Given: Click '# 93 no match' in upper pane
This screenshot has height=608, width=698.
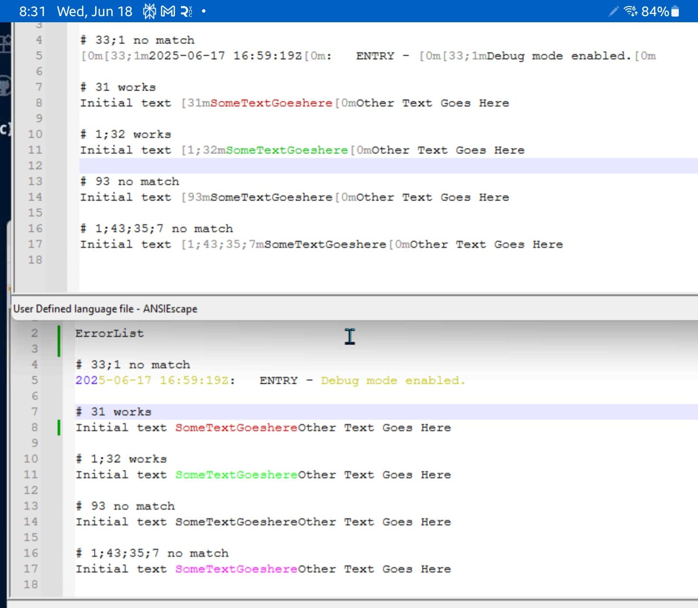Looking at the screenshot, I should pos(130,182).
